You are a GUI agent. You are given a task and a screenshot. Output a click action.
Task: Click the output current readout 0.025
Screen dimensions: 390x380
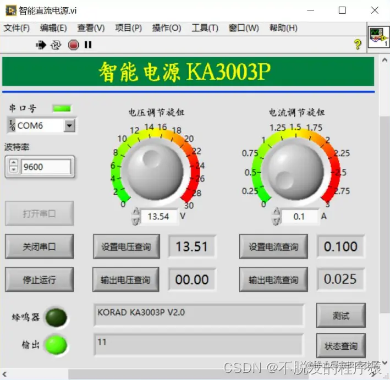[340, 279]
